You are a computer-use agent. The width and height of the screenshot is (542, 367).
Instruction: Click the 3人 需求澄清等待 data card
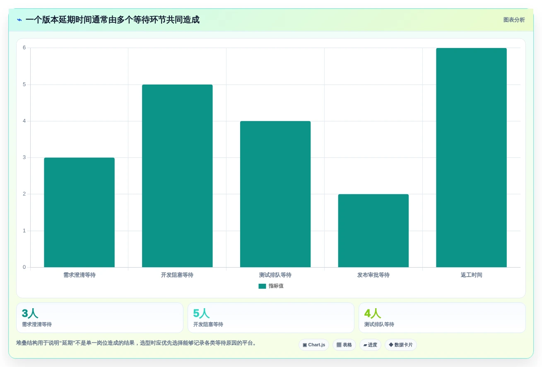(100, 318)
